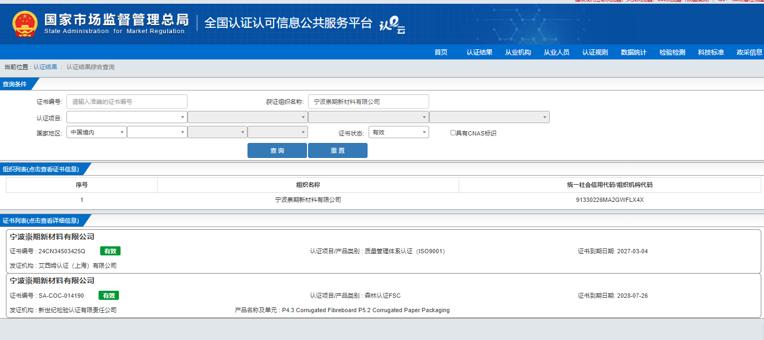Click green 有效 badge for certificate SA-COC-014190
The width and height of the screenshot is (764, 340).
pos(109,296)
